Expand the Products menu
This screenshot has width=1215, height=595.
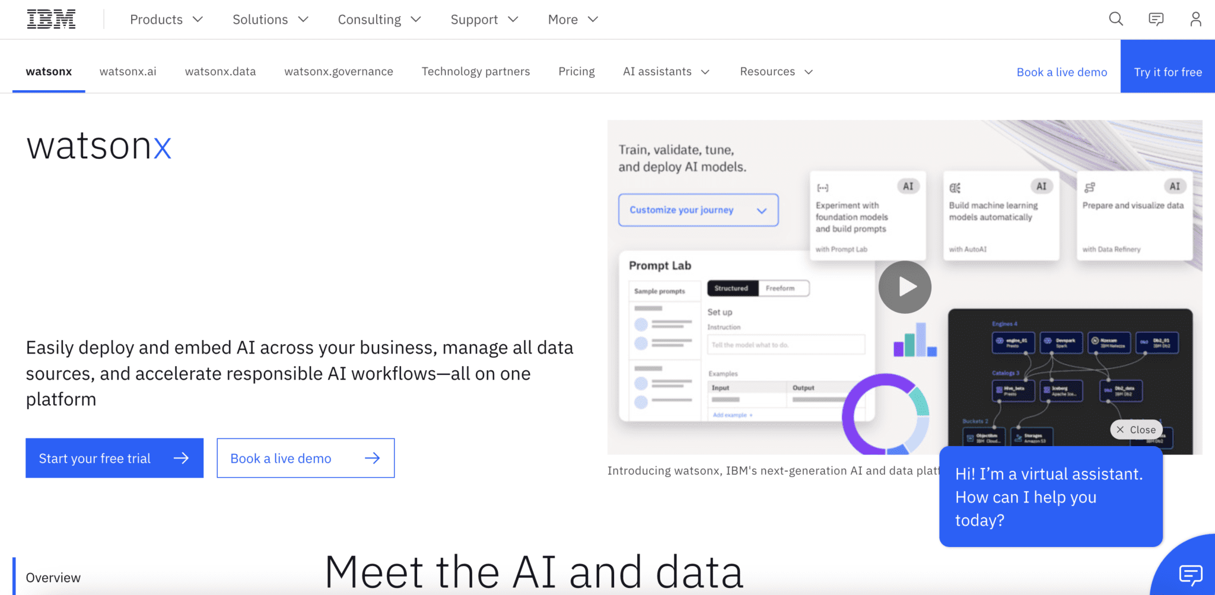(166, 19)
